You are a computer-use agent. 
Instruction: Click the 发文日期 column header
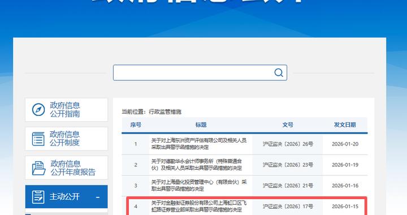pyautogui.click(x=345, y=125)
